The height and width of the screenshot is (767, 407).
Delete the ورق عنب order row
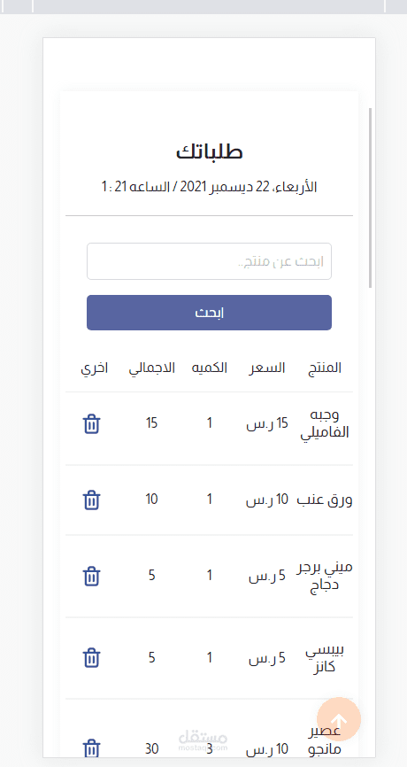coord(91,500)
